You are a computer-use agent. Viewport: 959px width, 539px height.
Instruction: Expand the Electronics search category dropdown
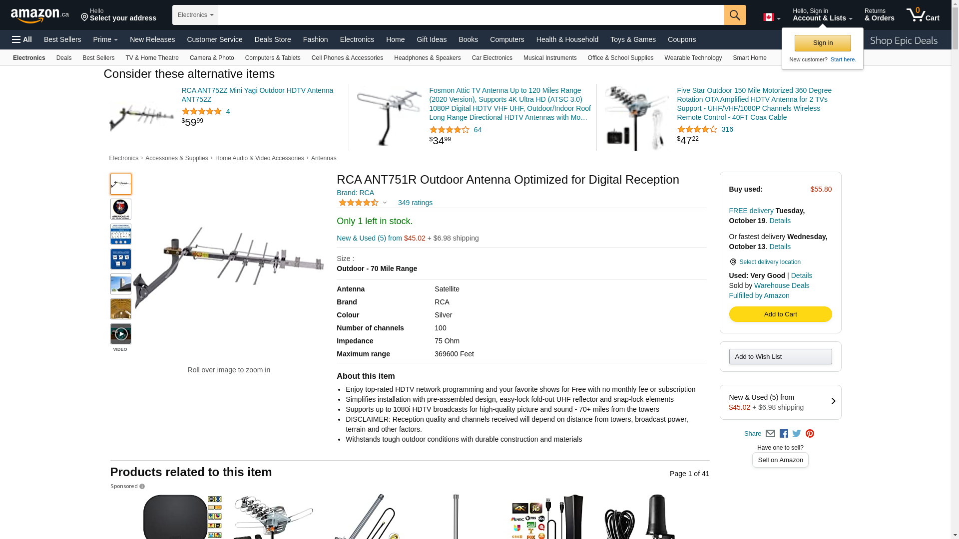pyautogui.click(x=195, y=15)
